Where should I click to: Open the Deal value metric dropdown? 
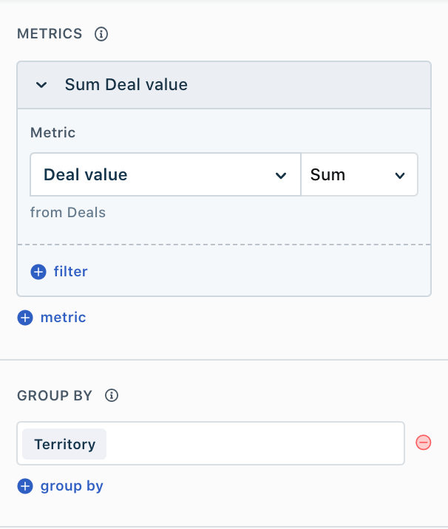pos(166,175)
